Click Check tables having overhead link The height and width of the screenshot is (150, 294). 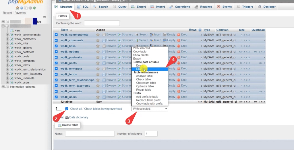pyautogui.click(x=103, y=109)
